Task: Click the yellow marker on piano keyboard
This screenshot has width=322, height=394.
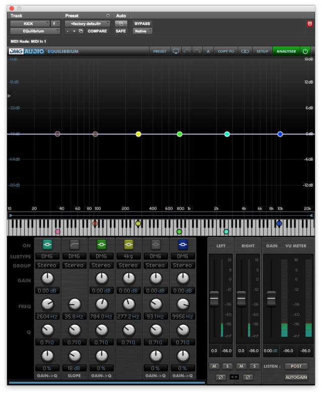Action: click(138, 223)
